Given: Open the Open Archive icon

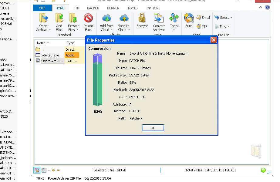Looking at the screenshot, I should [x=43, y=18].
